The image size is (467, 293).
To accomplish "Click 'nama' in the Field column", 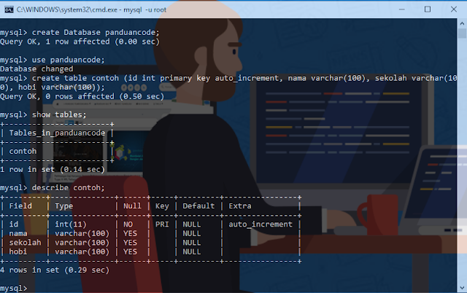I will [x=18, y=233].
